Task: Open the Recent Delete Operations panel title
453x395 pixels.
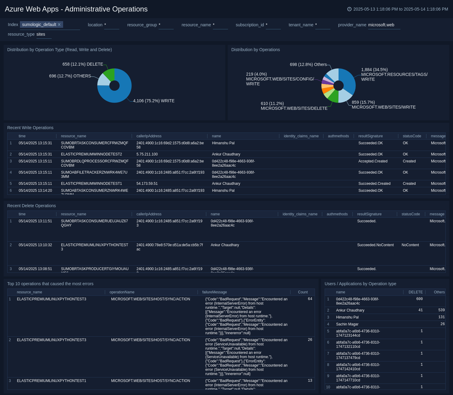Action: pyautogui.click(x=31, y=206)
